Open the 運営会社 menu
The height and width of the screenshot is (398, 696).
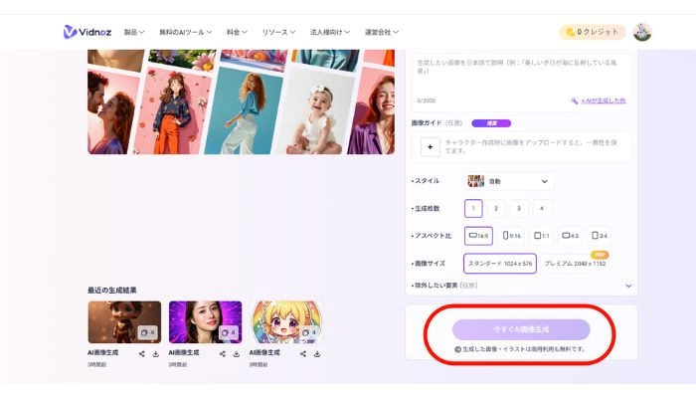coord(381,32)
